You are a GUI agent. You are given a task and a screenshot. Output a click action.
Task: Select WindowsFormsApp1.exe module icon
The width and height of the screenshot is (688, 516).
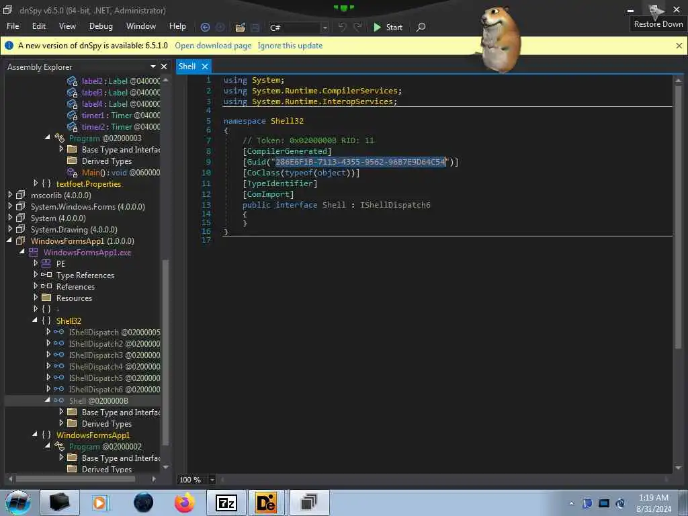click(34, 253)
